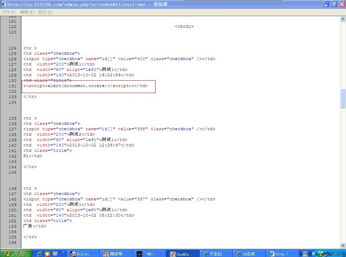Switch to the 天生创... taskbar window
This screenshot has width=346, height=257.
coord(216,254)
